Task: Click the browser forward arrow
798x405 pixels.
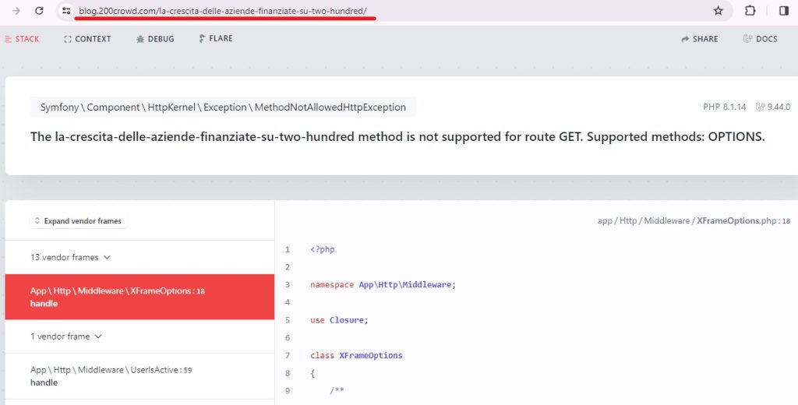Action: [16, 11]
